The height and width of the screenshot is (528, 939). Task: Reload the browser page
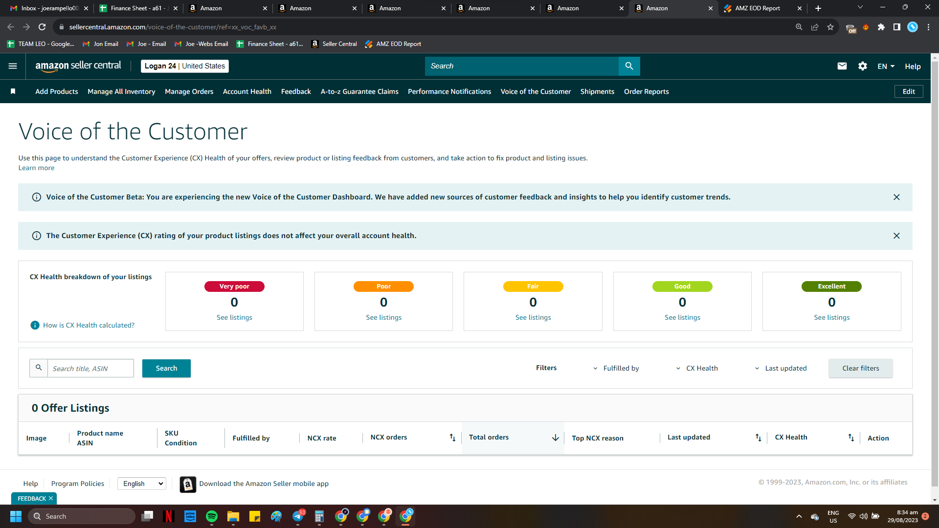42,27
